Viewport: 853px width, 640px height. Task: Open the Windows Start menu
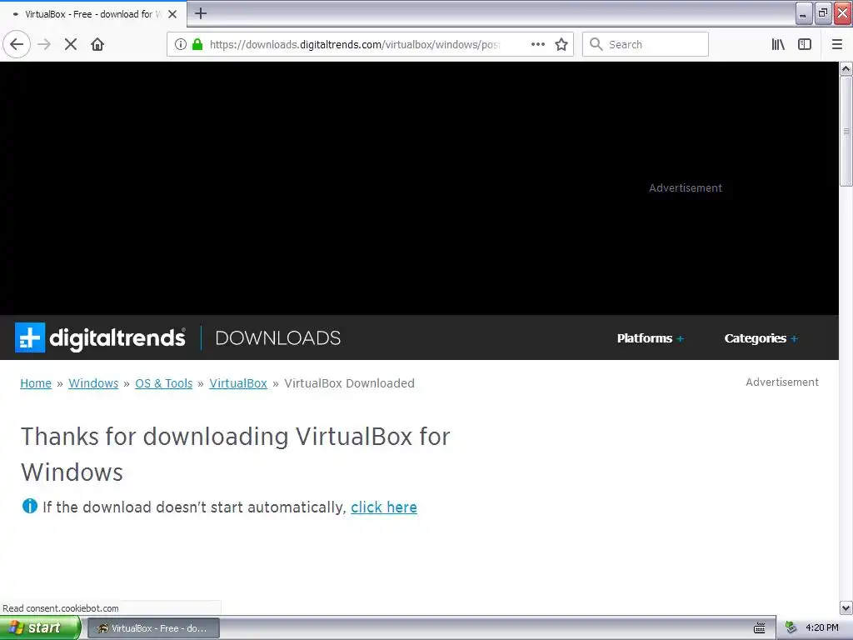tap(40, 628)
